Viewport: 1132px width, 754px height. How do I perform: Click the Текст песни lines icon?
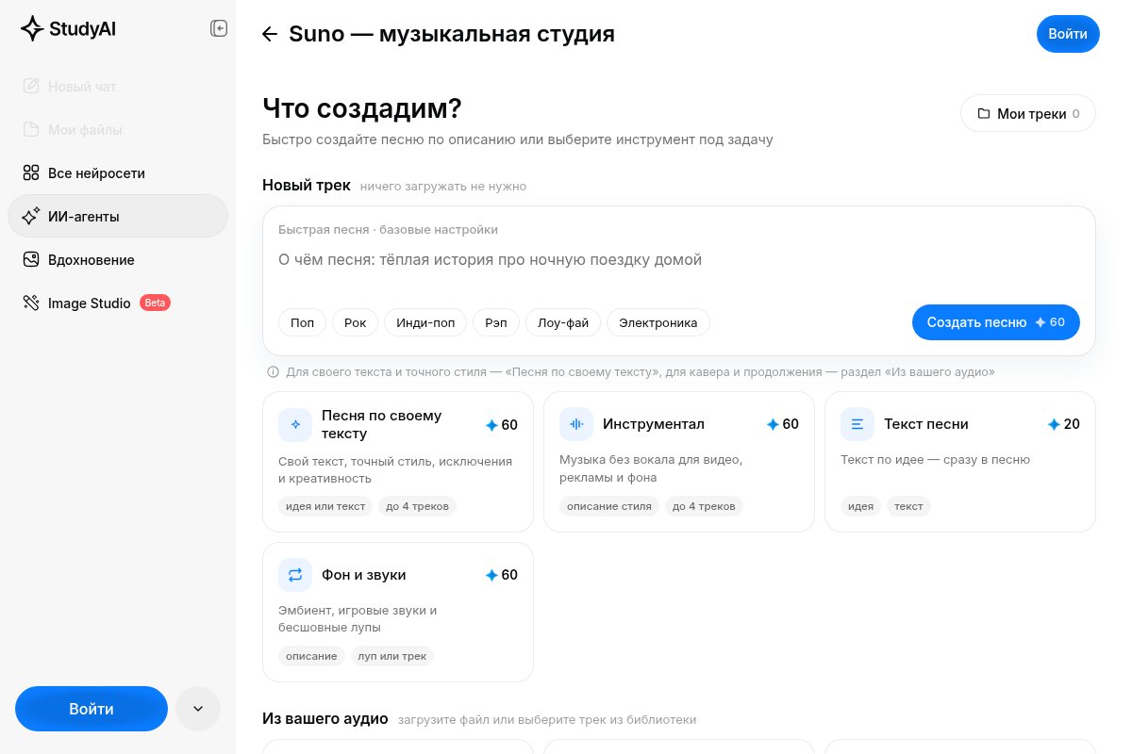point(857,424)
